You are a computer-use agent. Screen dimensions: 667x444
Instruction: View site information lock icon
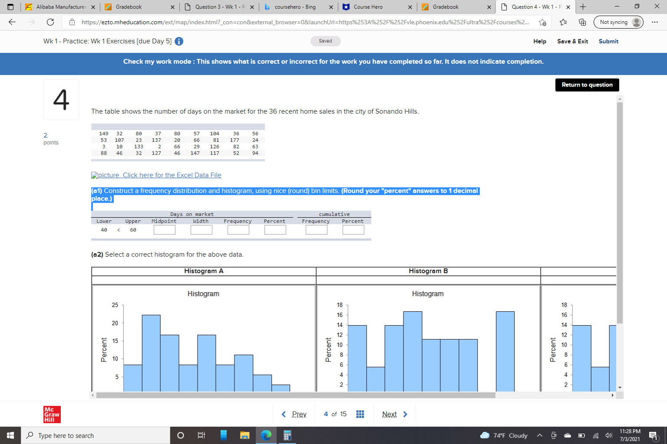point(72,22)
